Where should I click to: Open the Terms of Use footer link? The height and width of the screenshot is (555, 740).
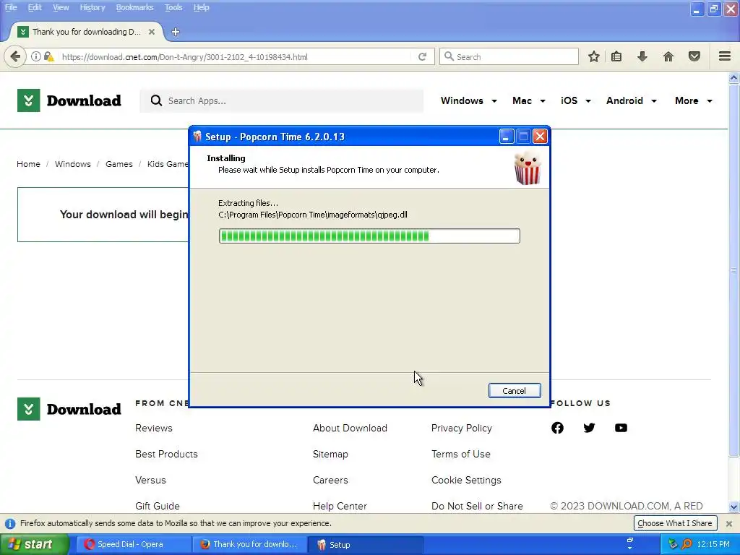point(460,454)
